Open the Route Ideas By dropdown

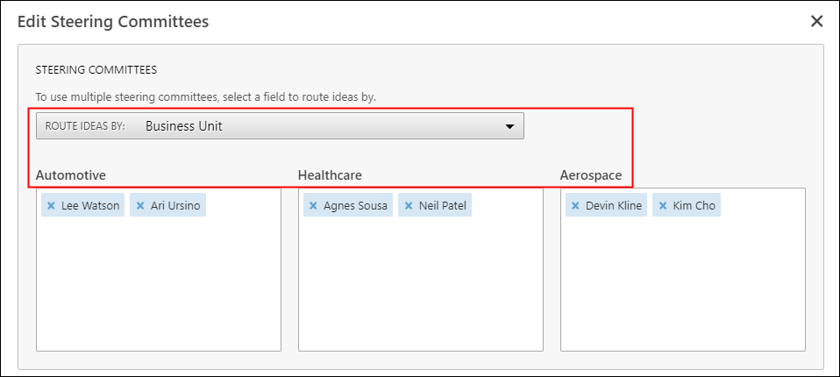click(x=280, y=126)
